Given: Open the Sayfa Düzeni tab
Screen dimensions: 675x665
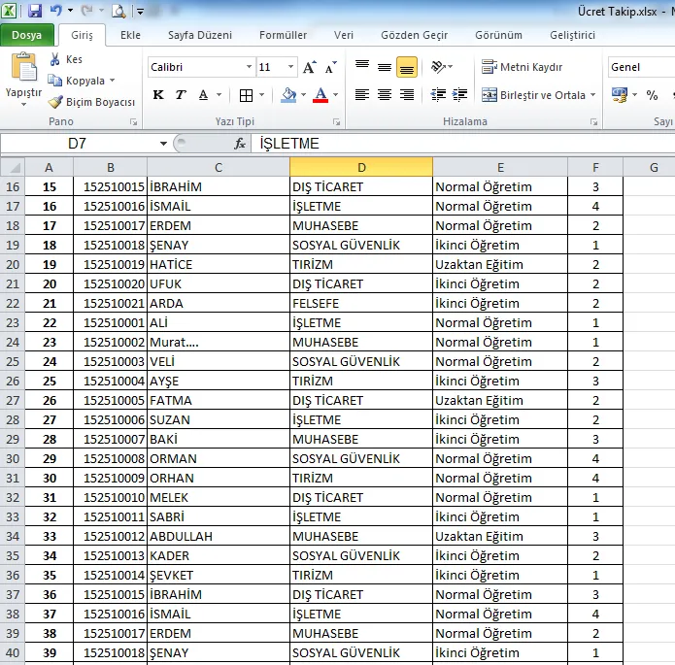Looking at the screenshot, I should pos(199,35).
